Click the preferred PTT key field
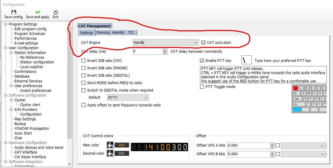This screenshot has width=333, height=168. 246,61
